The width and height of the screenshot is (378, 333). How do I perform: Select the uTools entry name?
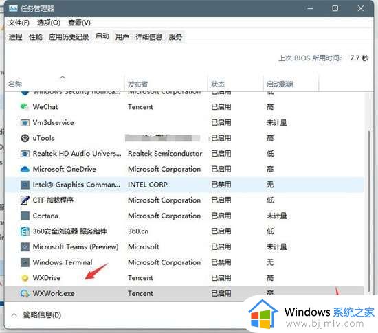tap(43, 138)
